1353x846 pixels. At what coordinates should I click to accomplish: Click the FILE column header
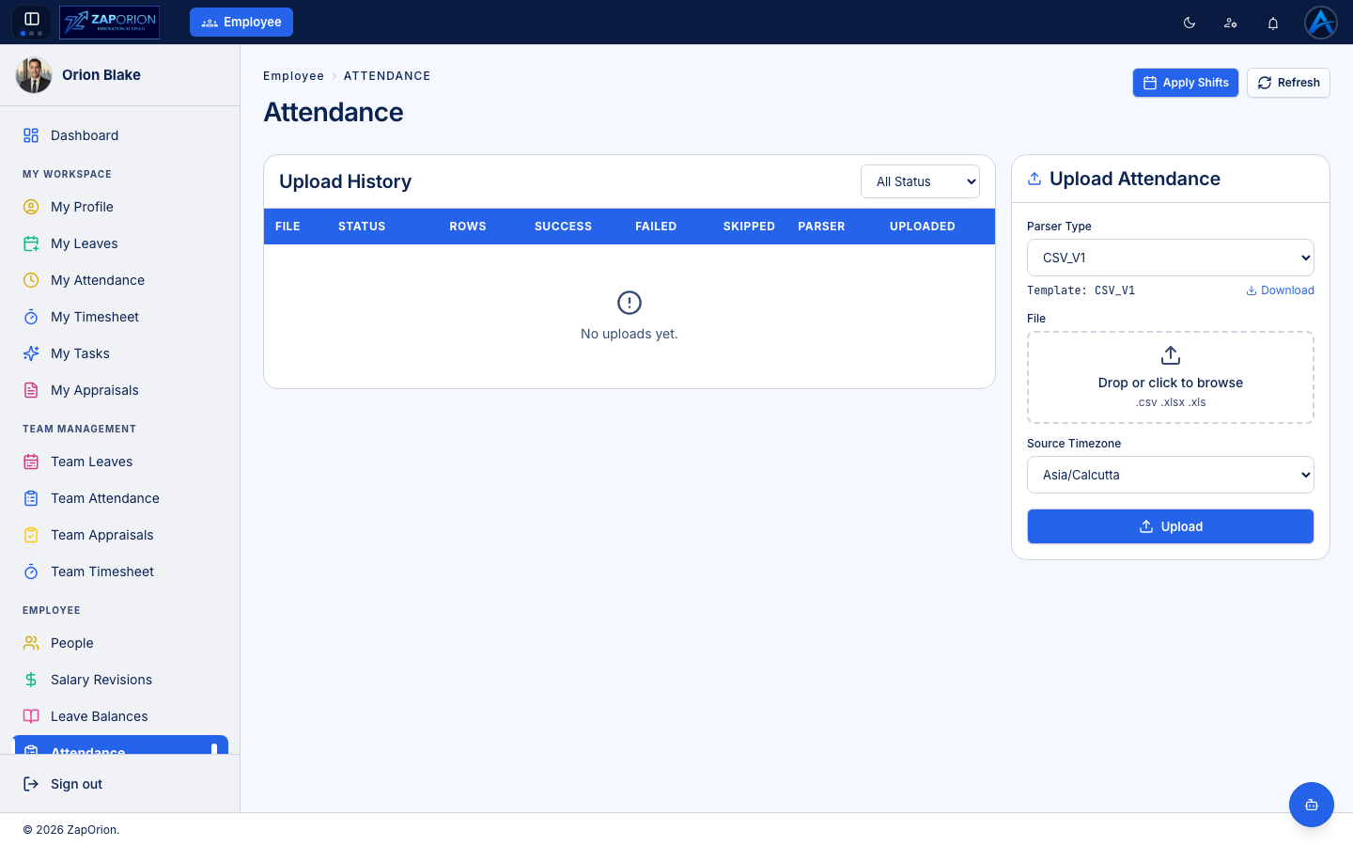click(x=288, y=227)
